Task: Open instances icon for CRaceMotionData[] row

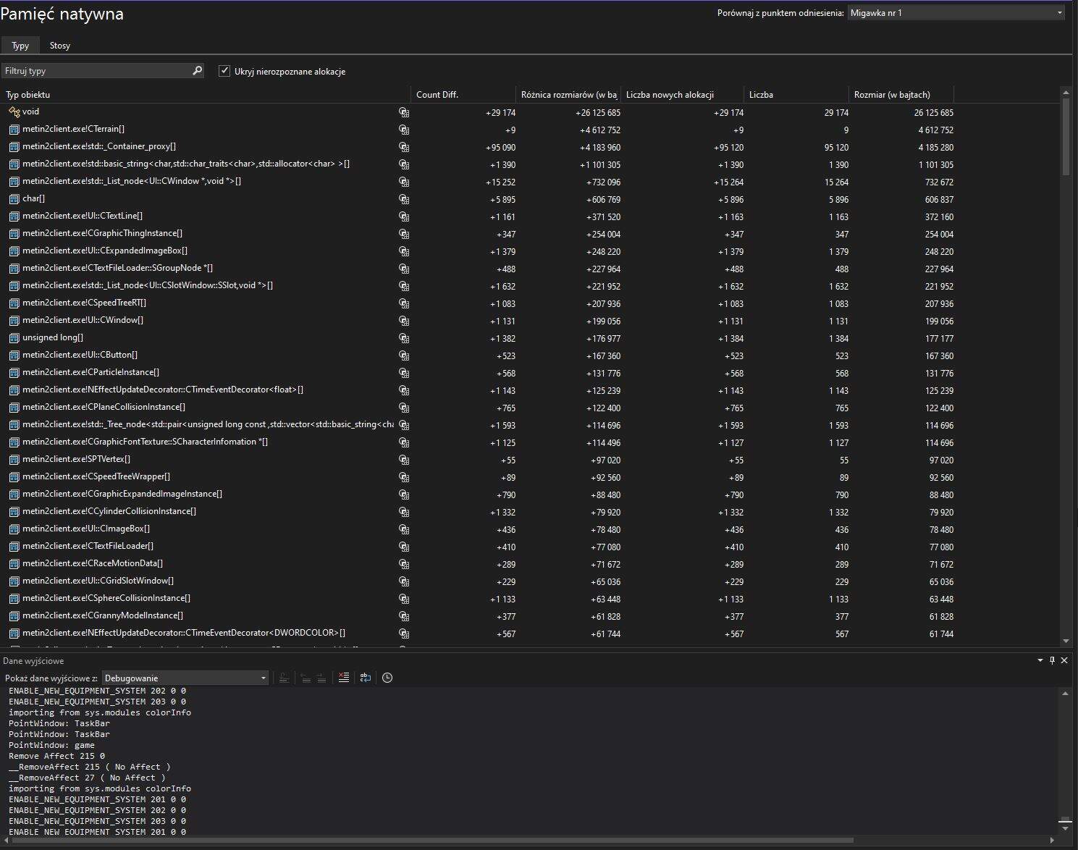Action: [x=404, y=564]
